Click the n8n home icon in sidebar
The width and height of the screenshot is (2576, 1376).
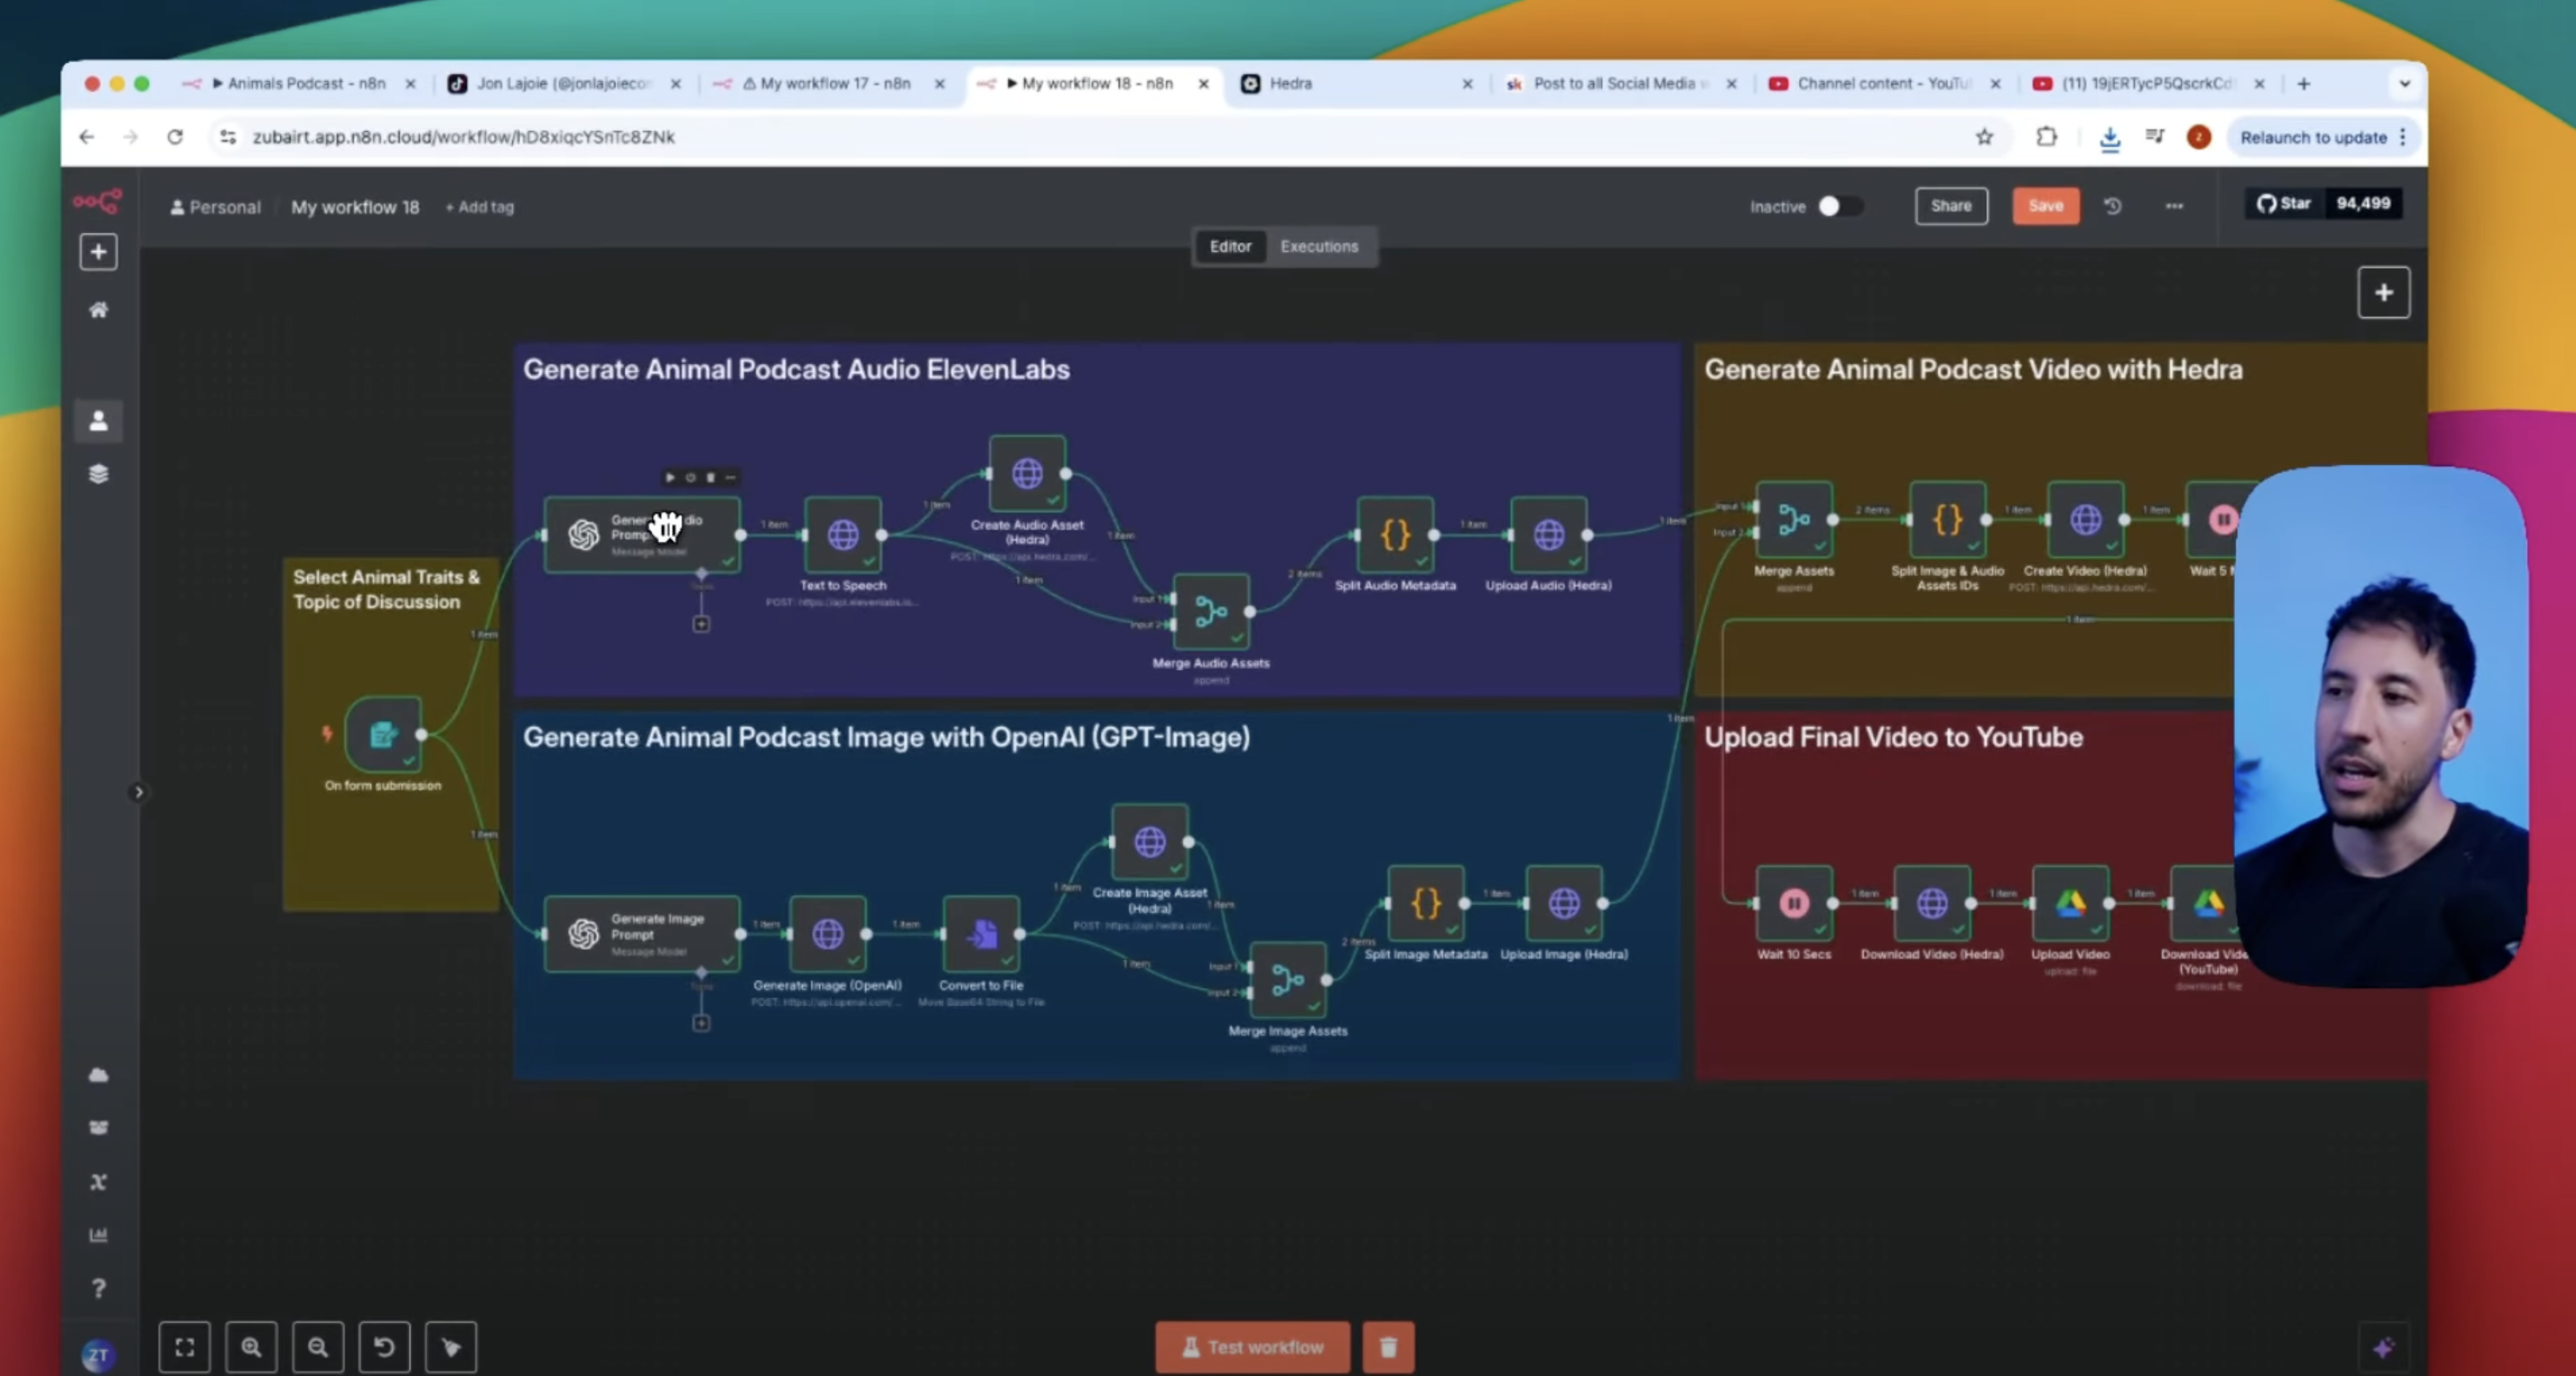point(98,310)
